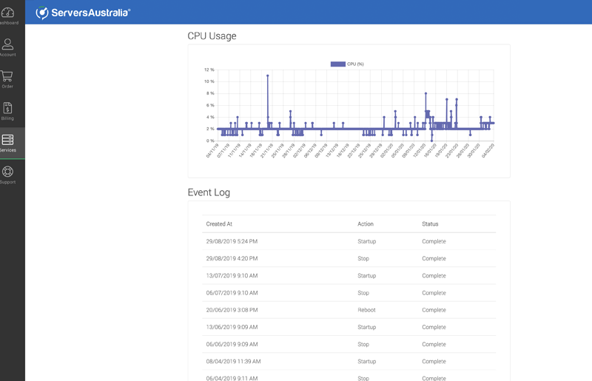Click the Action column header
592x381 pixels.
[366, 224]
